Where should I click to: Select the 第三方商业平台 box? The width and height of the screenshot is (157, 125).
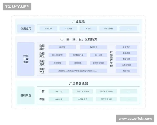106,91
